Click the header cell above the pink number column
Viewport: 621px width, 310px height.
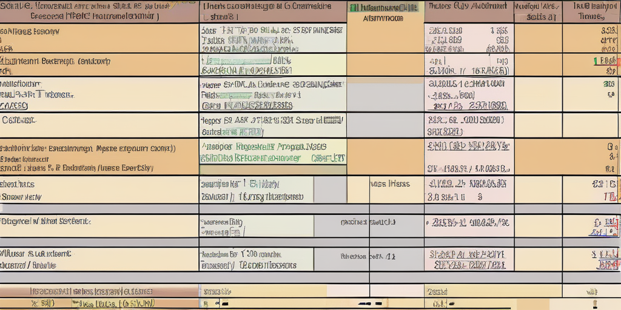(x=469, y=12)
